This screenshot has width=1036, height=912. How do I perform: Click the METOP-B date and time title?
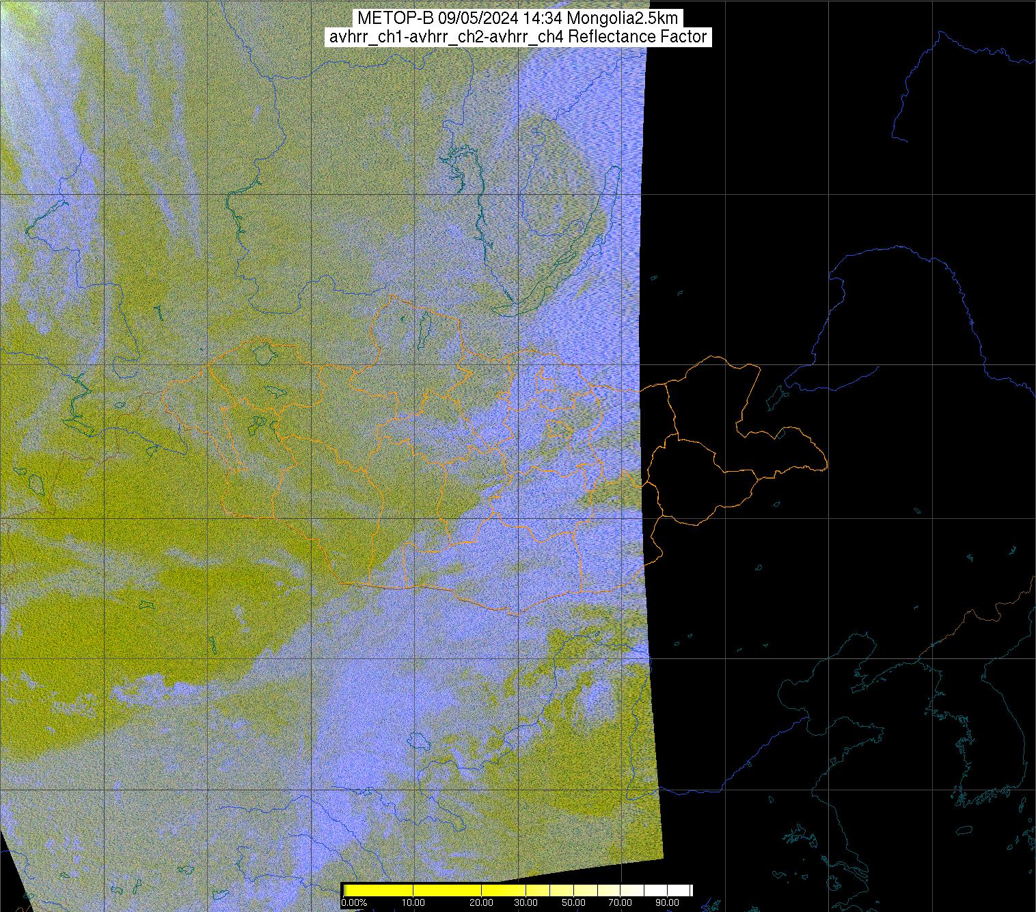pos(517,18)
